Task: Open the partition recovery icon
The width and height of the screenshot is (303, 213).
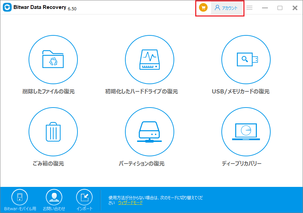Action: 149,132
